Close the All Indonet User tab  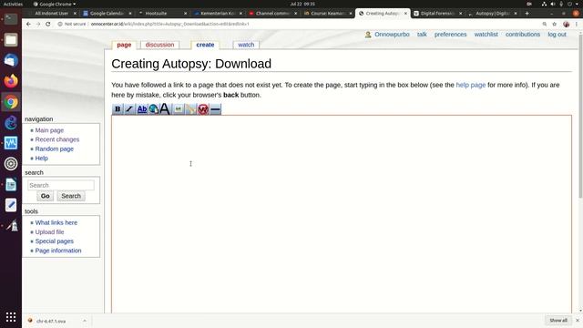(75, 13)
